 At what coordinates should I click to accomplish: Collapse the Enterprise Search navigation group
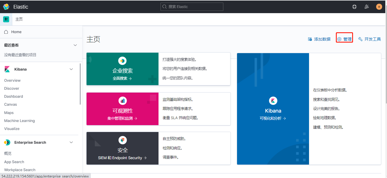71,143
